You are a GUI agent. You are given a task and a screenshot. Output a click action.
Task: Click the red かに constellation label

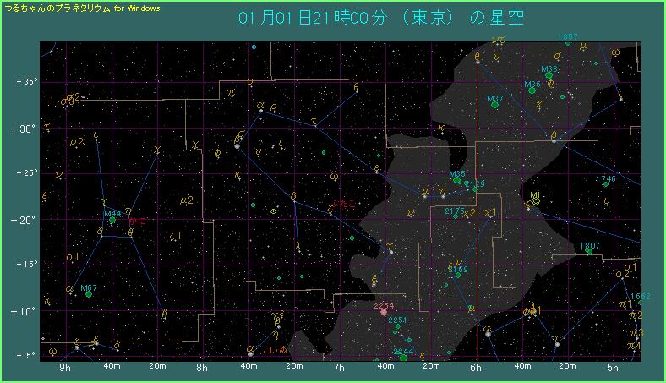tap(138, 221)
